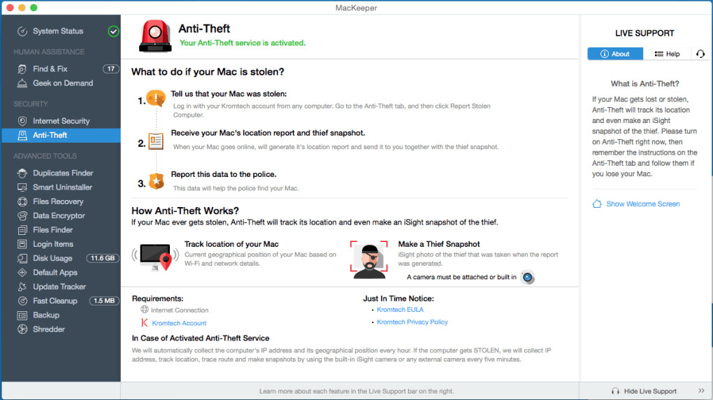Open Backup tool

46,315
